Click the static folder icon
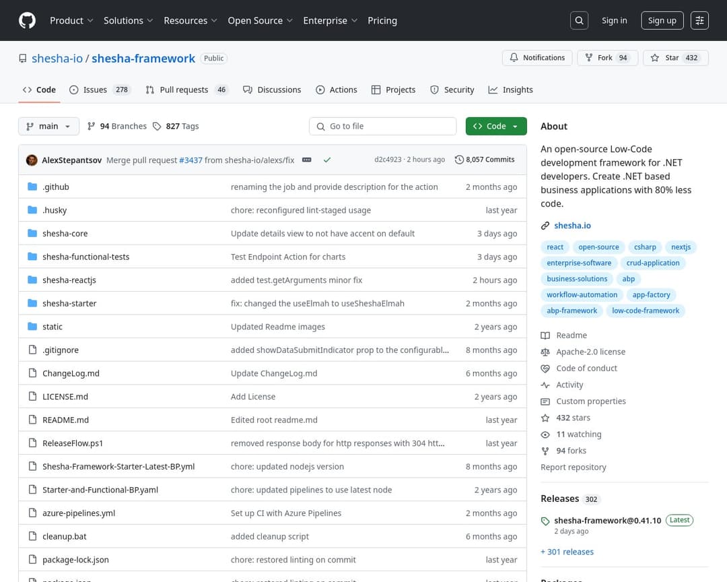Image resolution: width=727 pixels, height=582 pixels. coord(32,326)
